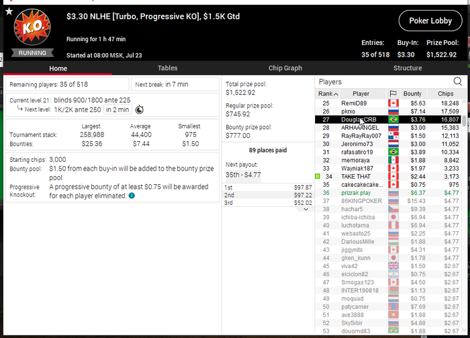Click green marker beside TAKE THAT
Viewport: 470px width, 338px height.
click(x=318, y=176)
